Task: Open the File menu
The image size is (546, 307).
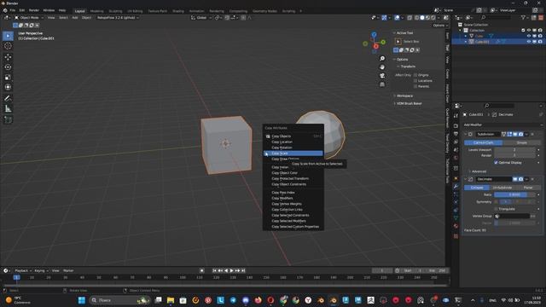Action: (x=13, y=10)
